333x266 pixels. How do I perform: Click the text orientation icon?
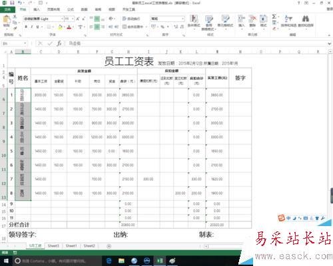(111, 19)
